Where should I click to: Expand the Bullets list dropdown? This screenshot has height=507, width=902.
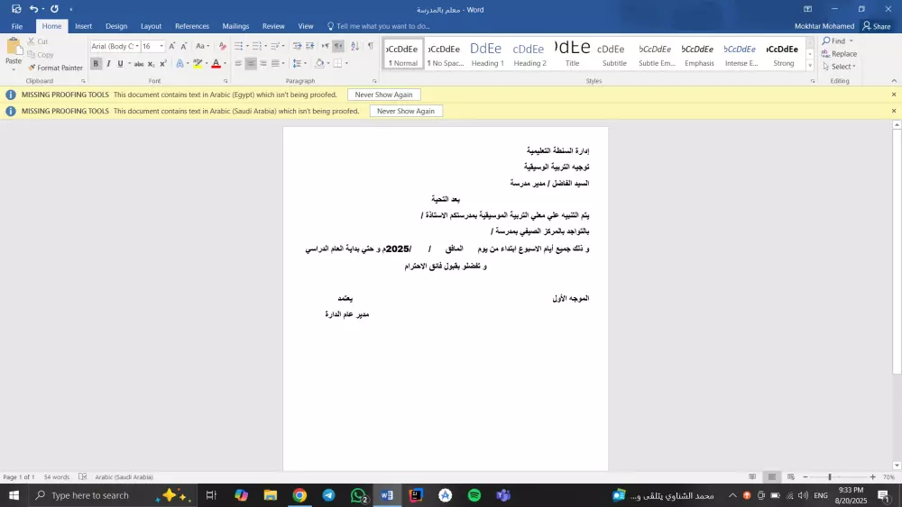pos(247,46)
